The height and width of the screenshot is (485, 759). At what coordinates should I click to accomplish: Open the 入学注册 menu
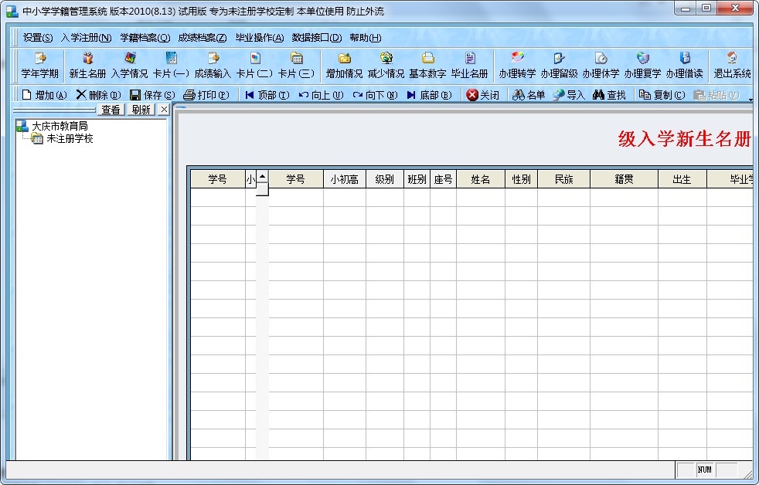[x=86, y=38]
